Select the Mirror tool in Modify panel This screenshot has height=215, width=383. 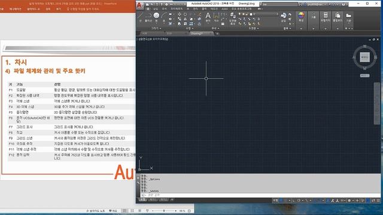(x=185, y=19)
